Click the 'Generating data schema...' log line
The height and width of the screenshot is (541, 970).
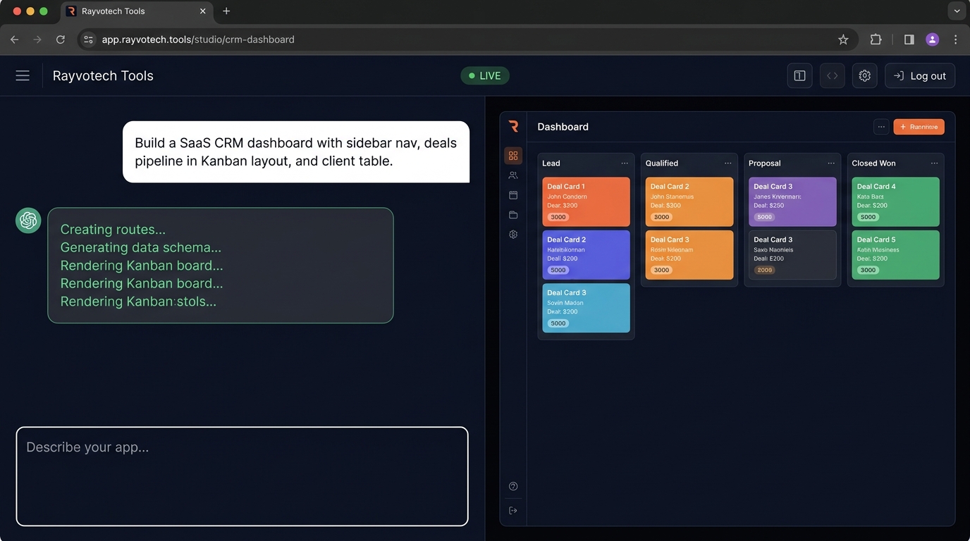[141, 247]
